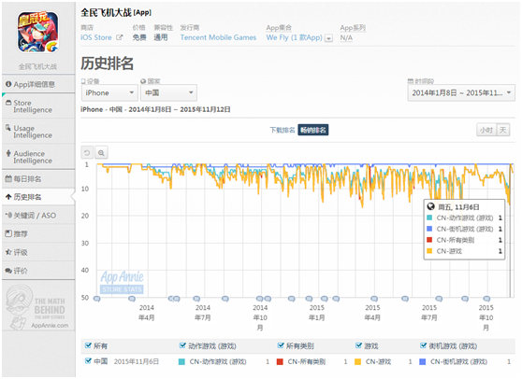
Task: Click calendar icon beside 每日排名
Action: (8, 178)
